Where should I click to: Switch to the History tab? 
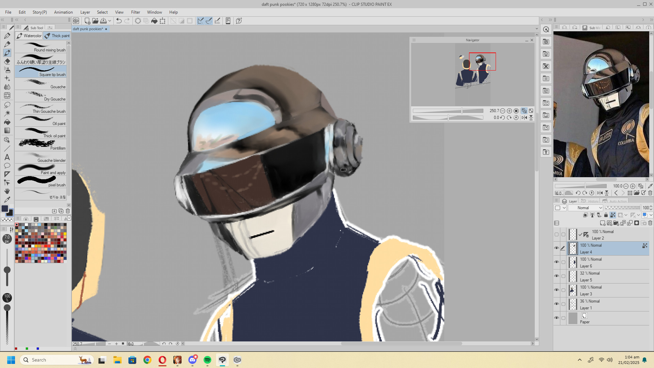(x=590, y=201)
